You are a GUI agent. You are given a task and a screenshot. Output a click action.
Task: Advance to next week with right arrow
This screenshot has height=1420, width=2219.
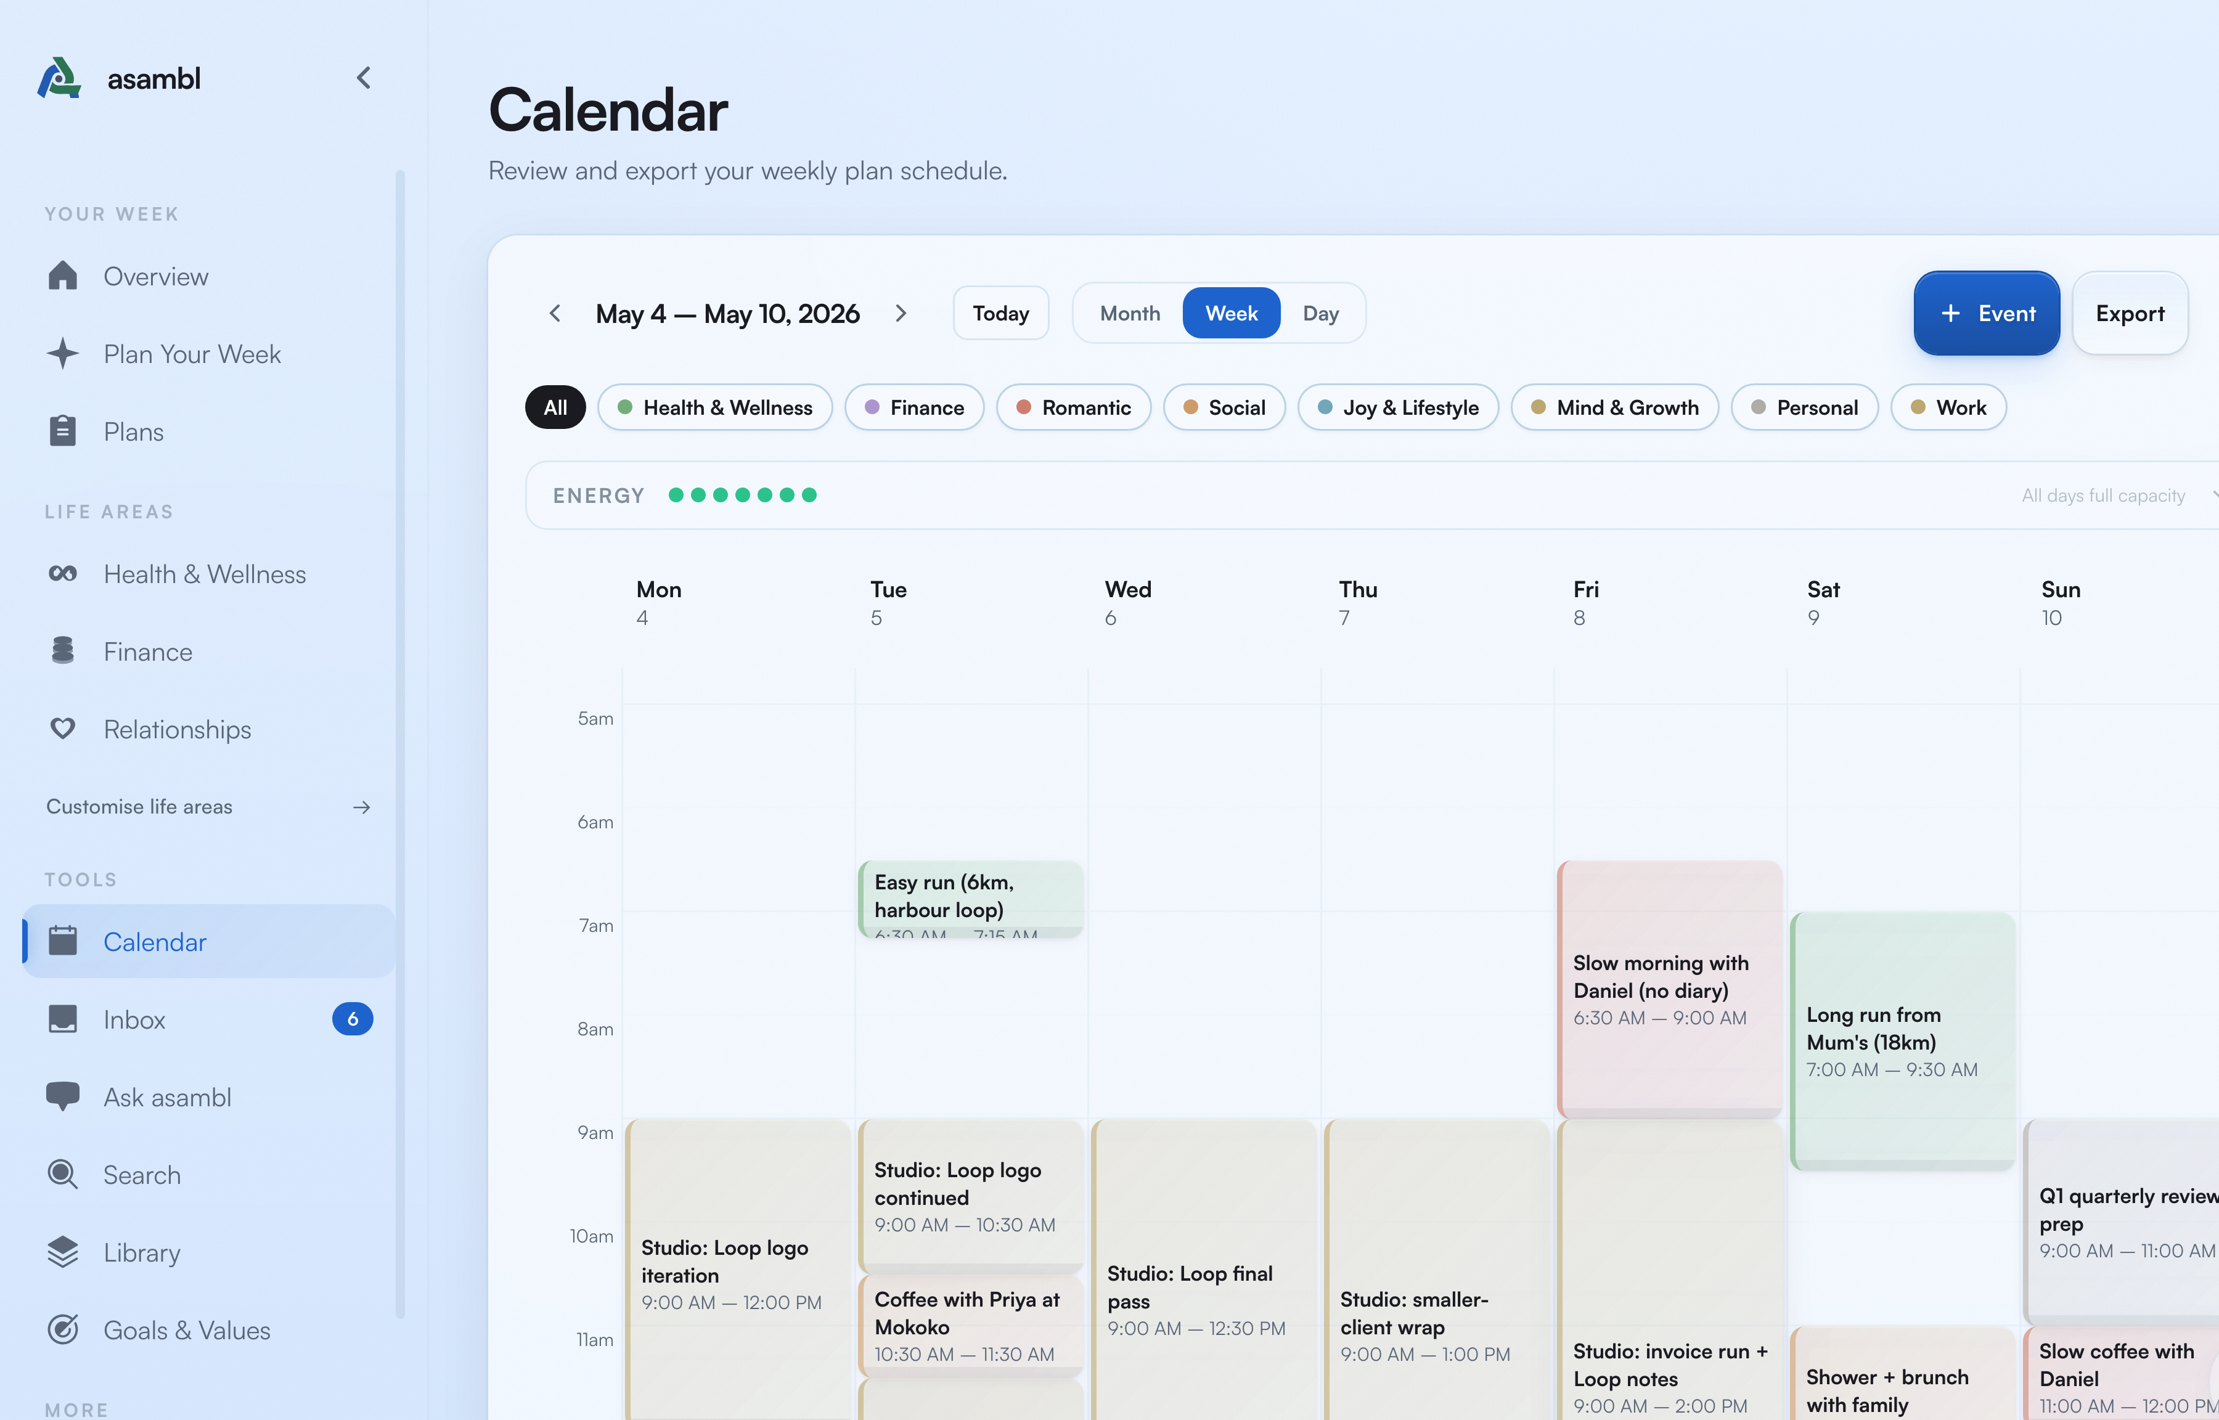pyautogui.click(x=901, y=314)
